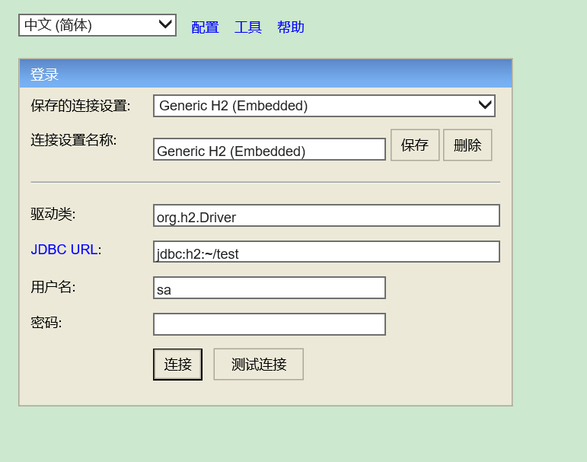
Task: Click the 连接设置名称 name input field
Action: (270, 149)
